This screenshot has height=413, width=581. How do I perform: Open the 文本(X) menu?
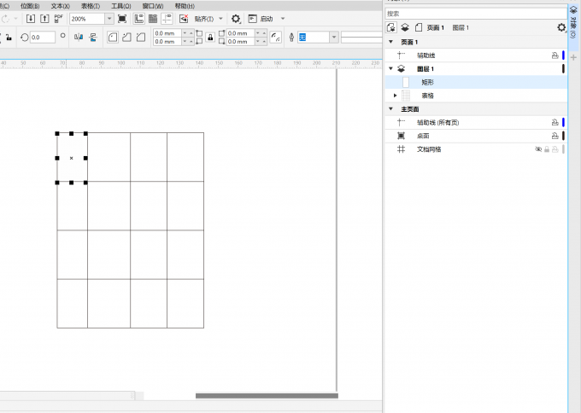pyautogui.click(x=61, y=6)
